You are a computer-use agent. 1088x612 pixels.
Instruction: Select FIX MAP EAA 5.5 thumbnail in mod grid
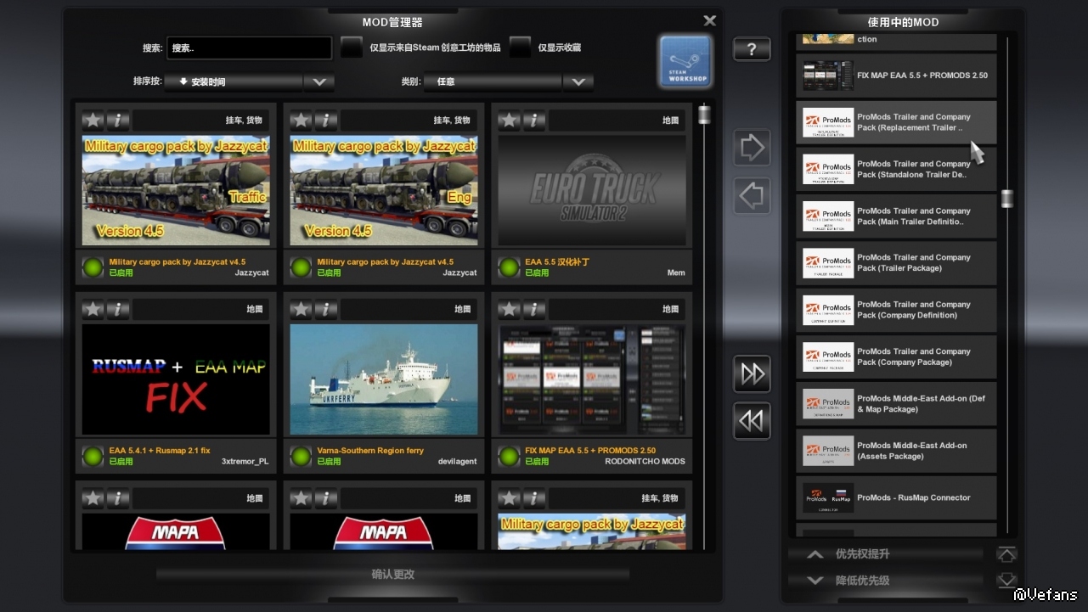592,379
